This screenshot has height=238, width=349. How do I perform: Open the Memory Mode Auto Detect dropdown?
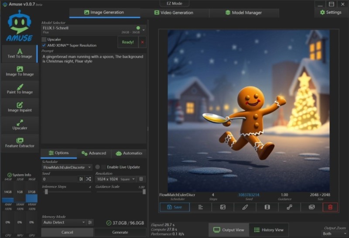point(64,222)
